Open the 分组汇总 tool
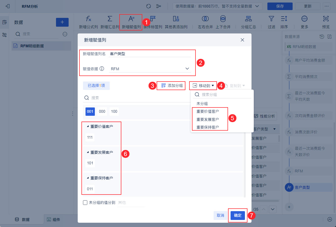The height and width of the screenshot is (227, 336). pos(248,22)
